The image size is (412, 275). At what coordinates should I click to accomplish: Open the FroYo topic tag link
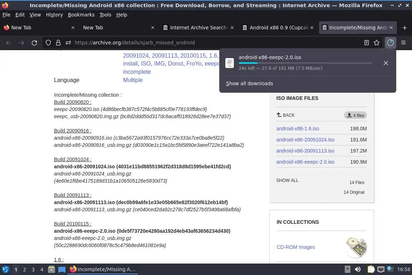point(194,63)
